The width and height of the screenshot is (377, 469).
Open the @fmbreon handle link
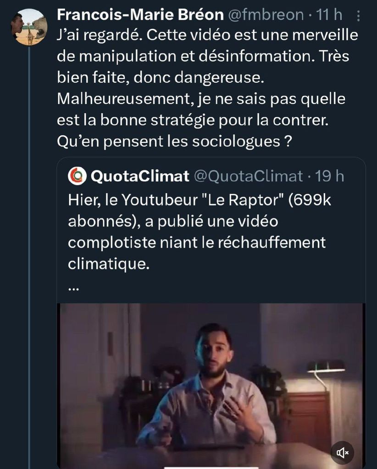click(x=265, y=15)
